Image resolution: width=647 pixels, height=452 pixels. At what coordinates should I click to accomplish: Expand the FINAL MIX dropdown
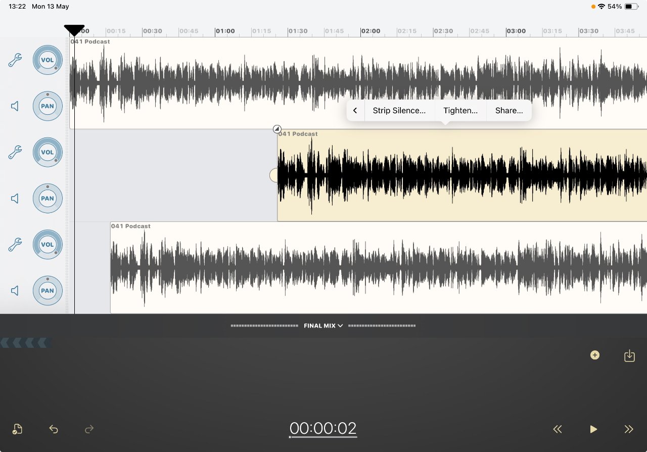click(323, 326)
